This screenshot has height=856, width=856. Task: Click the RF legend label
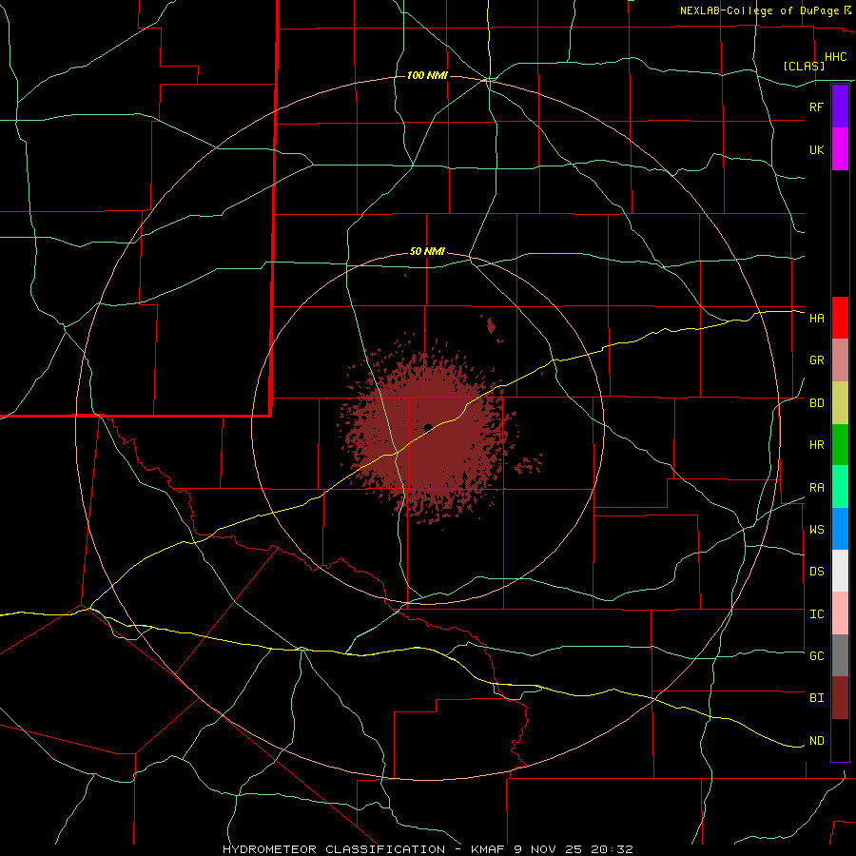click(816, 107)
